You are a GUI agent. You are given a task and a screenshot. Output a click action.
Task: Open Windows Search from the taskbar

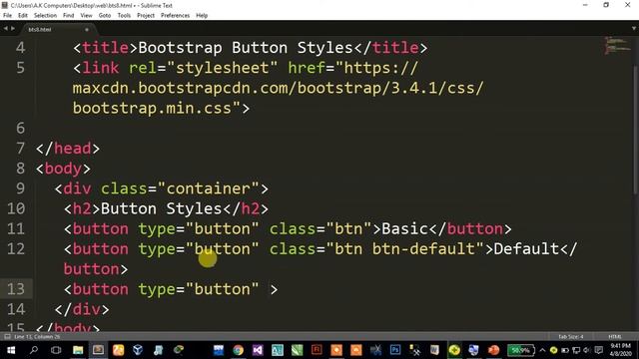34,350
